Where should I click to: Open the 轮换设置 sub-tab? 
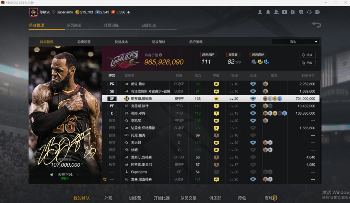click(84, 42)
